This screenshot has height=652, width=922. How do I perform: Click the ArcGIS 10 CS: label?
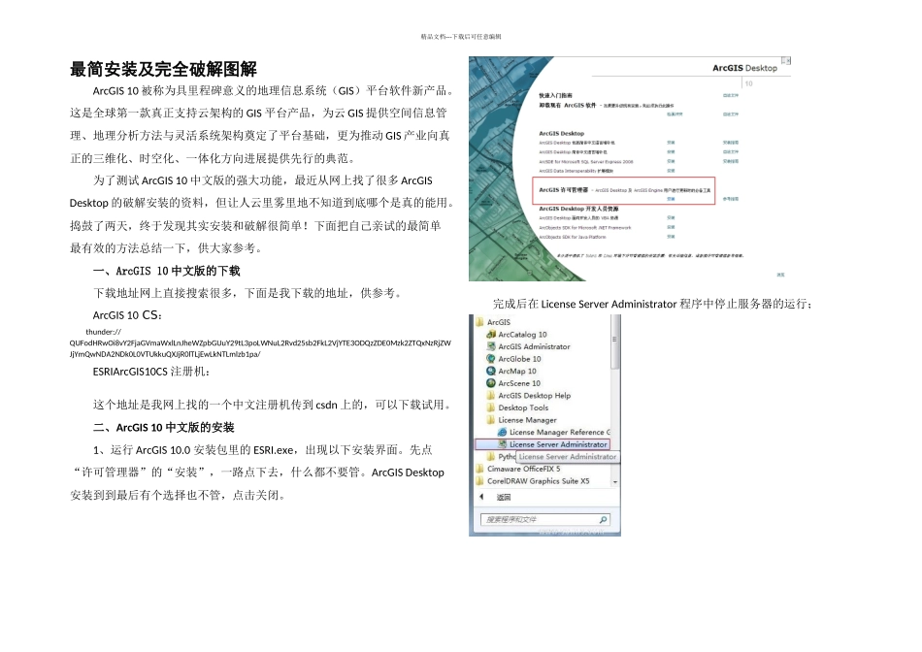(x=127, y=315)
